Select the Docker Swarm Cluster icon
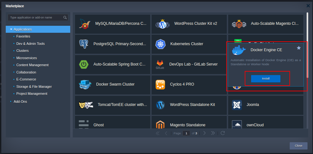The height and width of the screenshot is (154, 313). pyautogui.click(x=85, y=84)
